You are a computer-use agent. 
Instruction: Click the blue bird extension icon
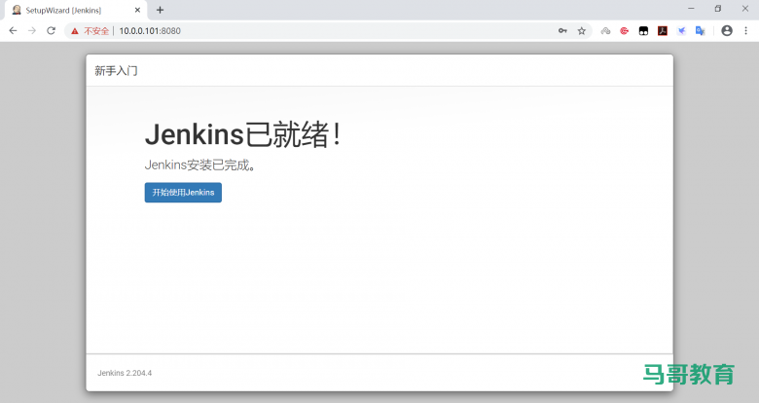click(681, 31)
